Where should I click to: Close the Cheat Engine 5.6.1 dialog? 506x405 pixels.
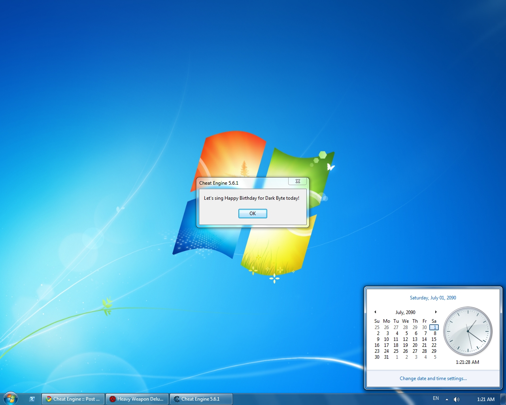coord(298,182)
